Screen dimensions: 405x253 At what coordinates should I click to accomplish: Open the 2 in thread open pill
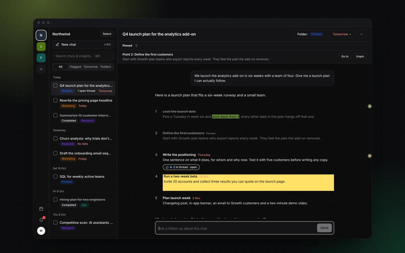coord(181,167)
